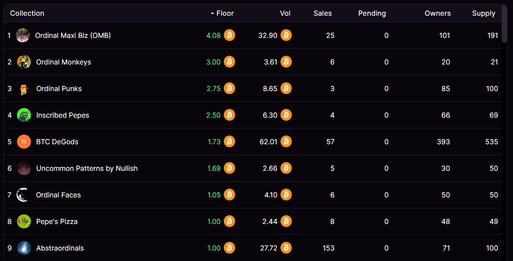Click Bitcoin icon beside 3.61 volume
The height and width of the screenshot is (261, 513).
(286, 62)
